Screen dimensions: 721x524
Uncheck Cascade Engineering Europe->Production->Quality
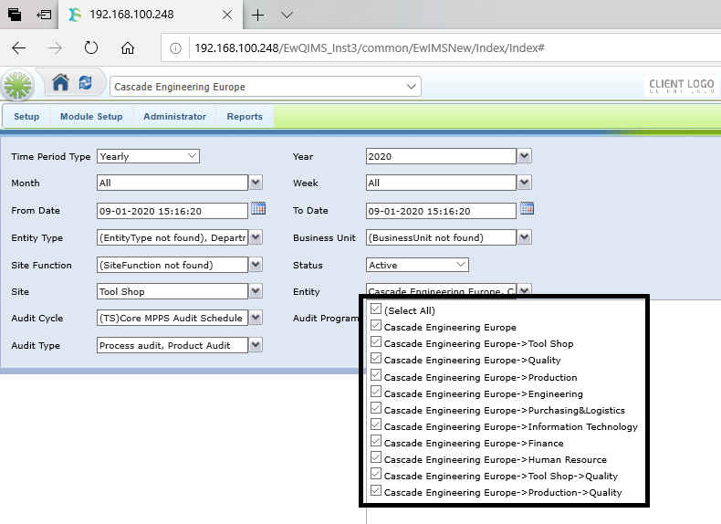coord(376,490)
